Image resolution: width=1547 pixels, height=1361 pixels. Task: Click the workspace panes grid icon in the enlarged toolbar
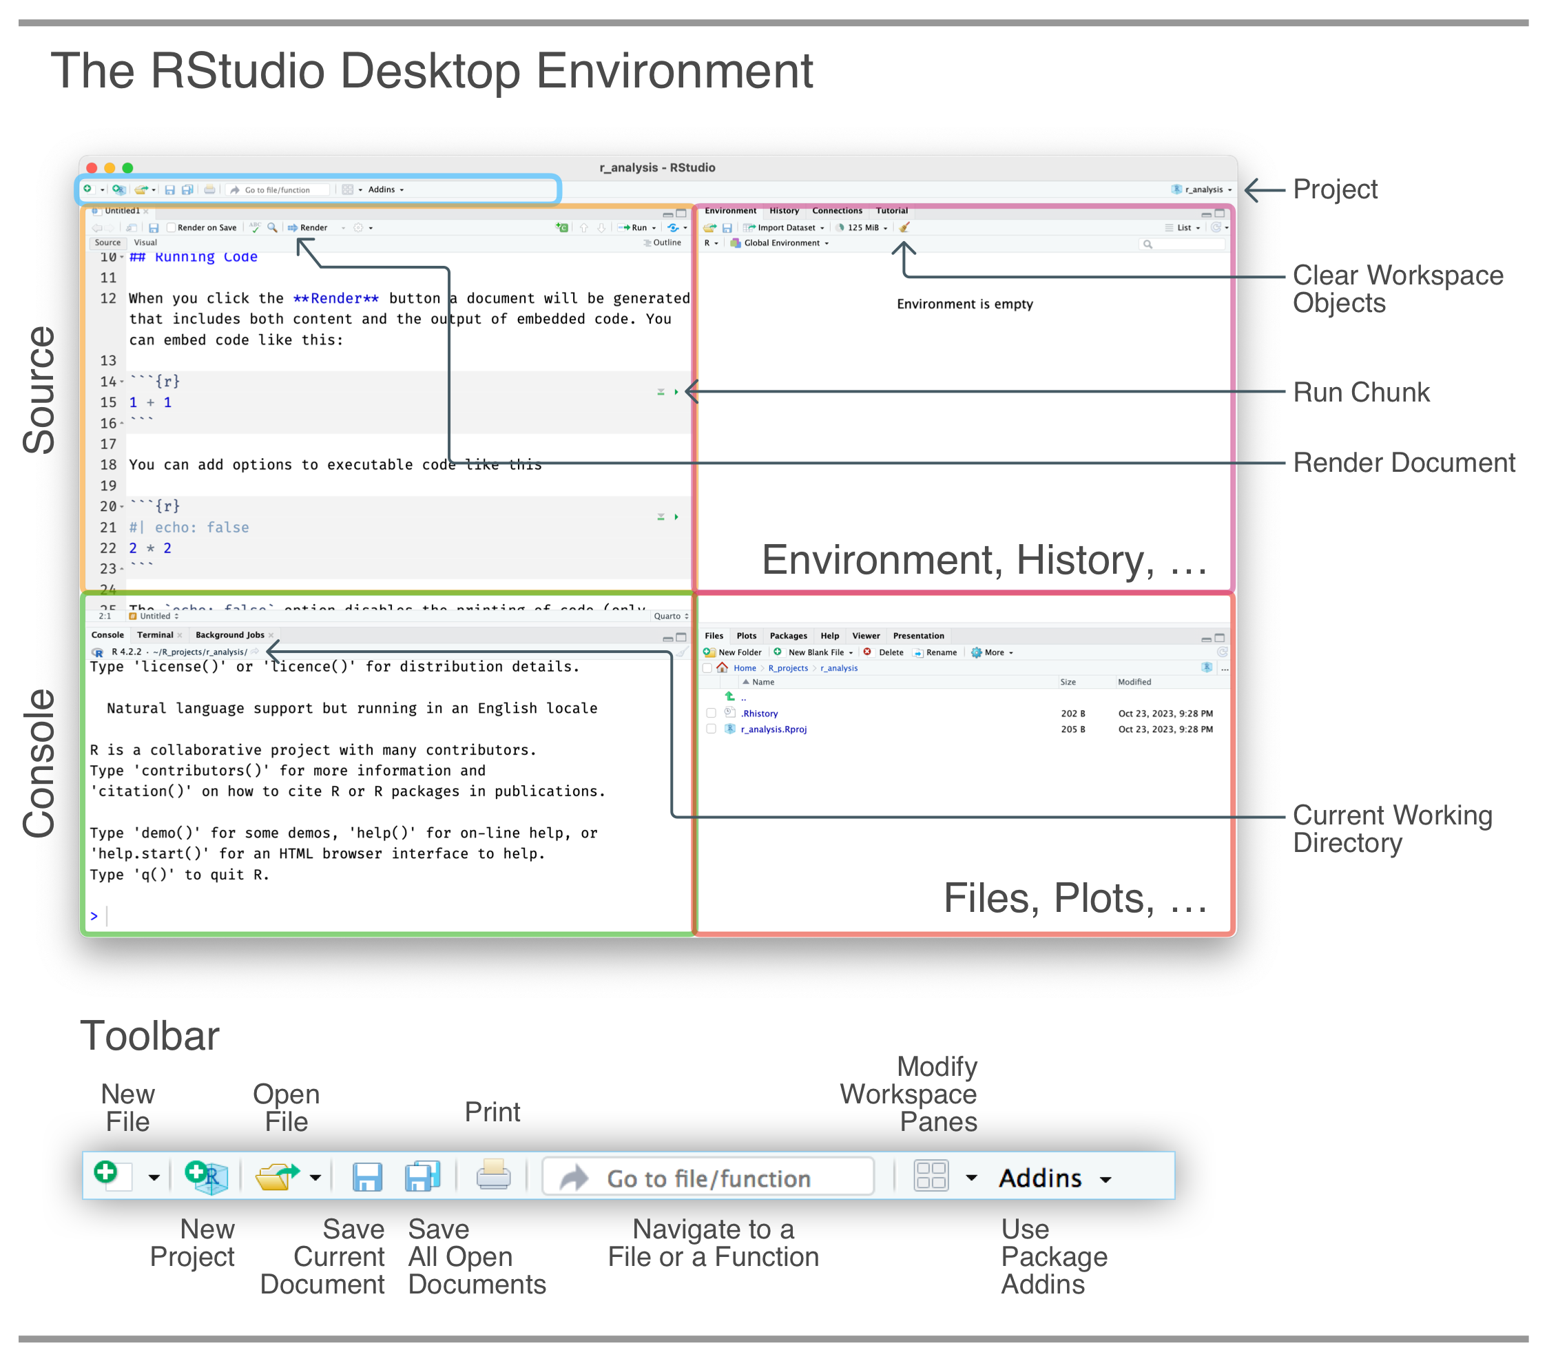931,1176
